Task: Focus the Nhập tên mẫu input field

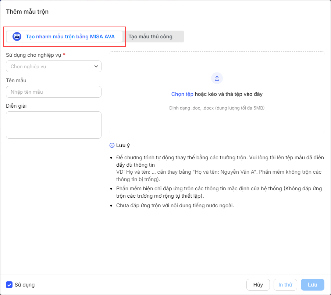Action: point(54,92)
